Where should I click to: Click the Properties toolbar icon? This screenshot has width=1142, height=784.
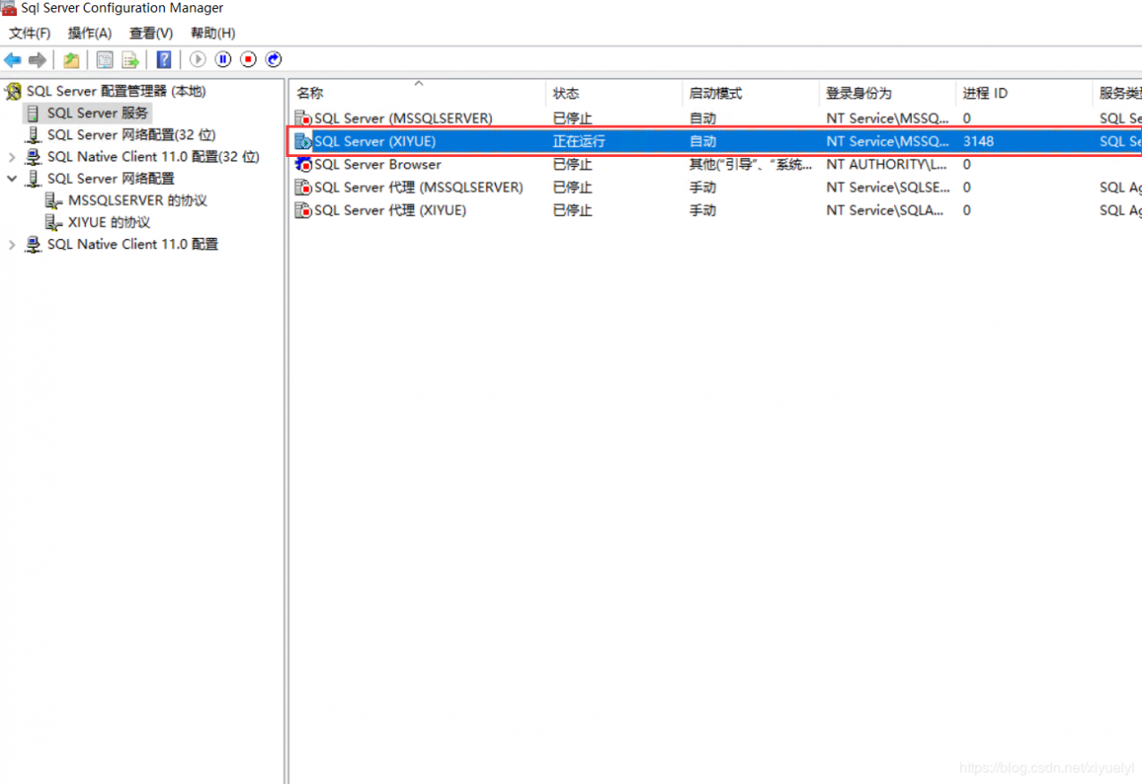click(x=105, y=60)
